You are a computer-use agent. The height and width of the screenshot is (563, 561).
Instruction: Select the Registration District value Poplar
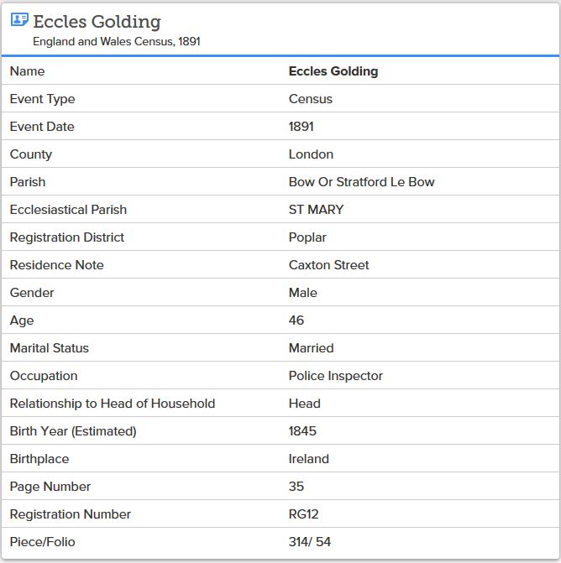point(307,237)
